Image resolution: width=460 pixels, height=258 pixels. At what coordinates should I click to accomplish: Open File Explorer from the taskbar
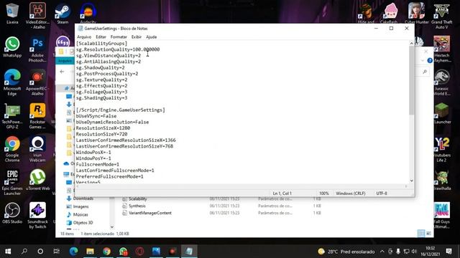(x=90, y=252)
